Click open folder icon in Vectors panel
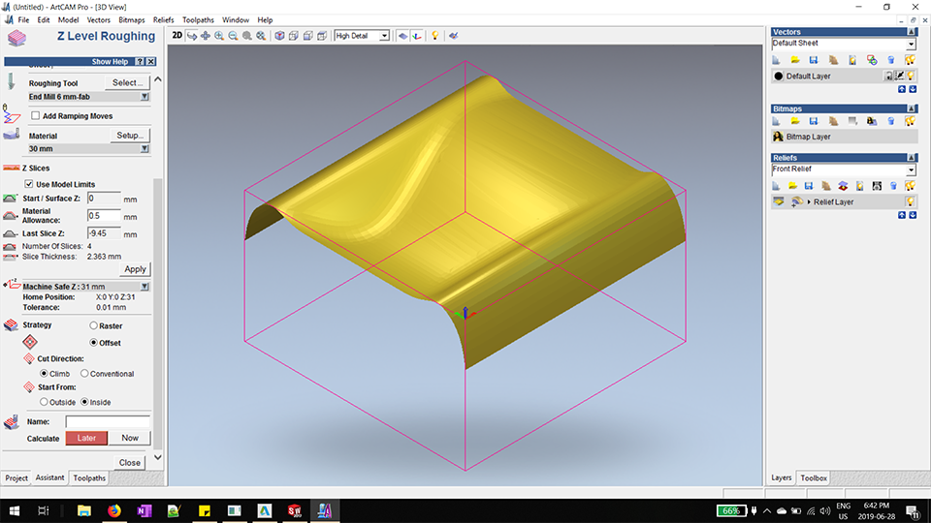The image size is (931, 523). tap(795, 60)
